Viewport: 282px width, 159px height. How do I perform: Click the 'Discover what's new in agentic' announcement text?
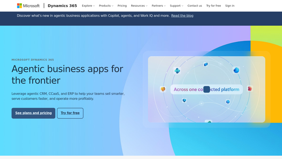point(93,16)
